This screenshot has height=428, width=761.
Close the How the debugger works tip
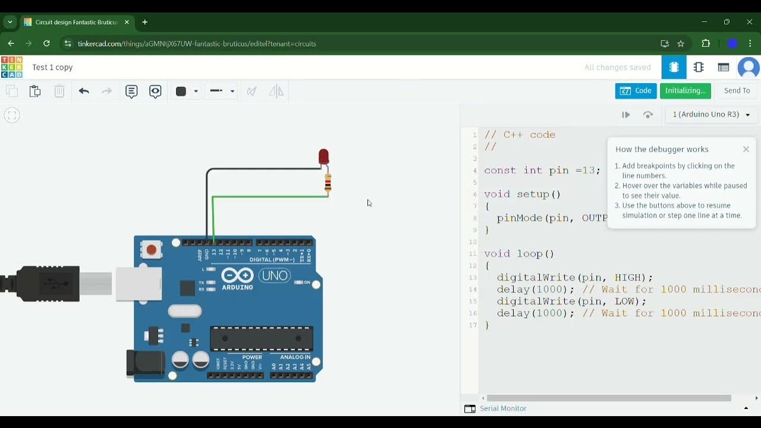point(746,149)
